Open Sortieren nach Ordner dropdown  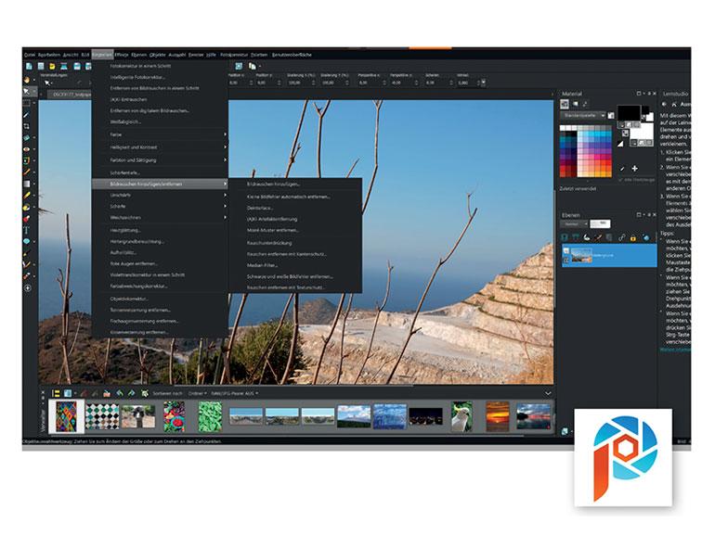(x=197, y=393)
